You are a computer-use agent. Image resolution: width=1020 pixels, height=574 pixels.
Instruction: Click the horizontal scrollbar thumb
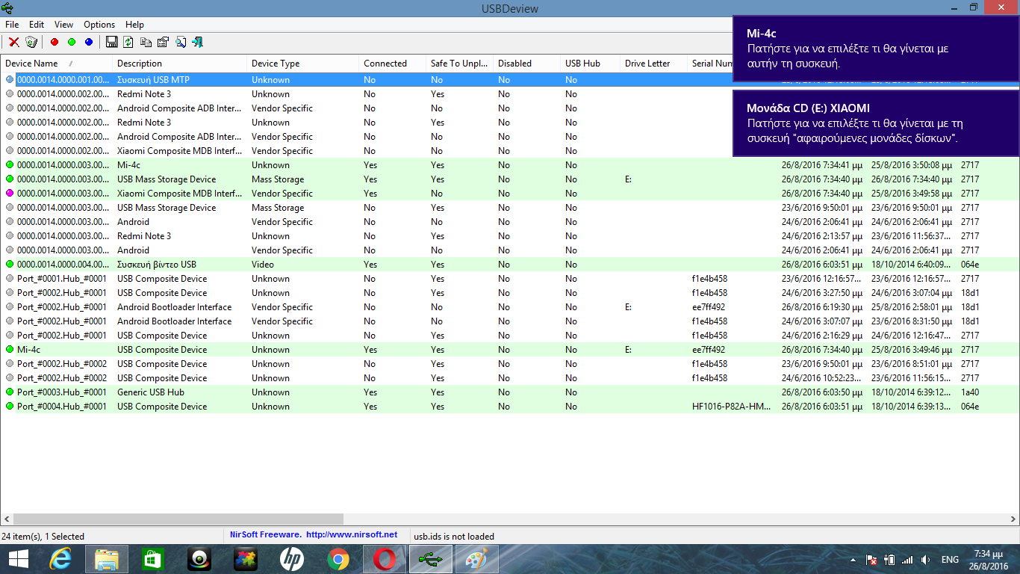click(178, 519)
